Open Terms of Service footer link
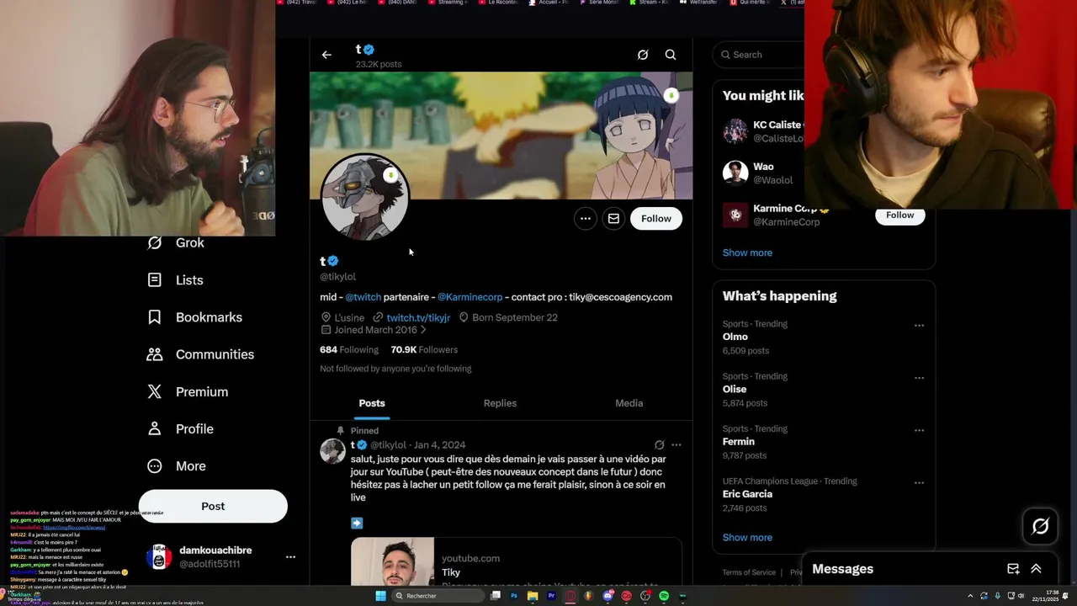1077x606 pixels. point(749,572)
